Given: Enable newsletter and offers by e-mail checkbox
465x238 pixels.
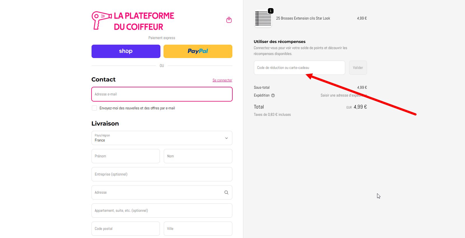Looking at the screenshot, I should click(x=94, y=108).
